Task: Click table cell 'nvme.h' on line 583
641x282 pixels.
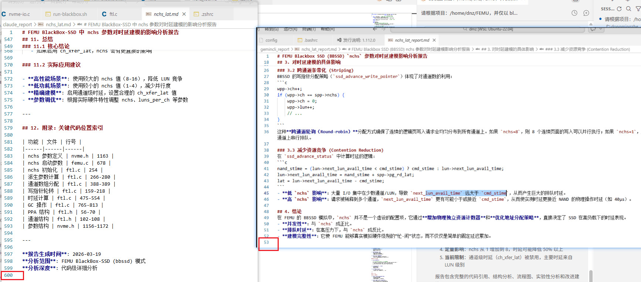Action: coord(80,156)
